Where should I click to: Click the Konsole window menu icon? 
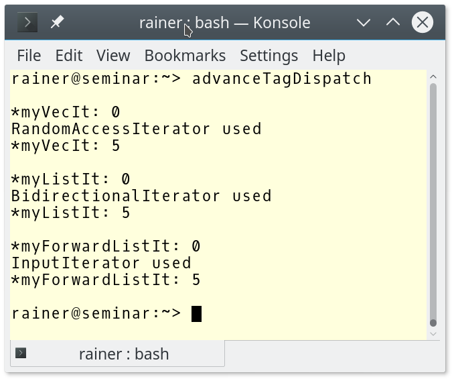point(27,22)
